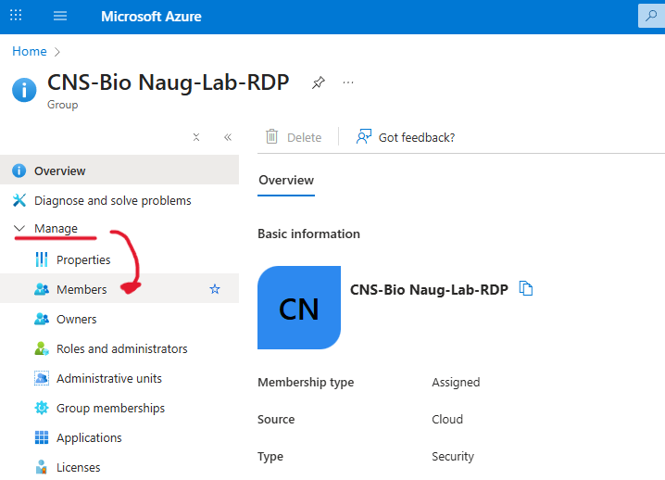
Task: Collapse the sidebar with double chevron
Action: 227,137
